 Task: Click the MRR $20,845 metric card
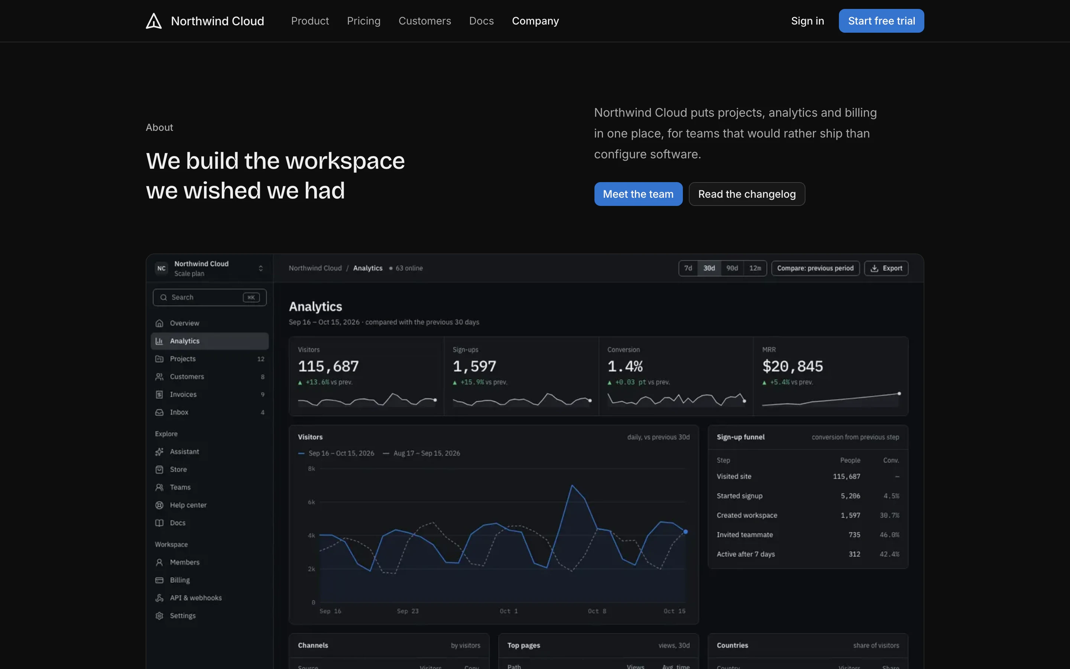point(831,376)
